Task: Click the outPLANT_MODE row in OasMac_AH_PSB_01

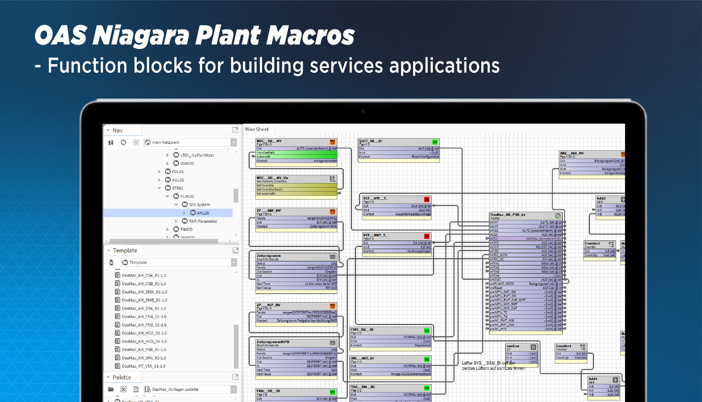Action: point(526,284)
